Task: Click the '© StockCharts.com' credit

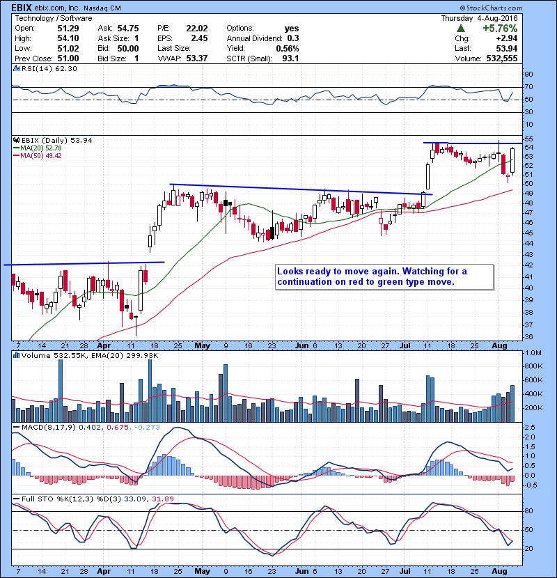Action: (x=491, y=8)
